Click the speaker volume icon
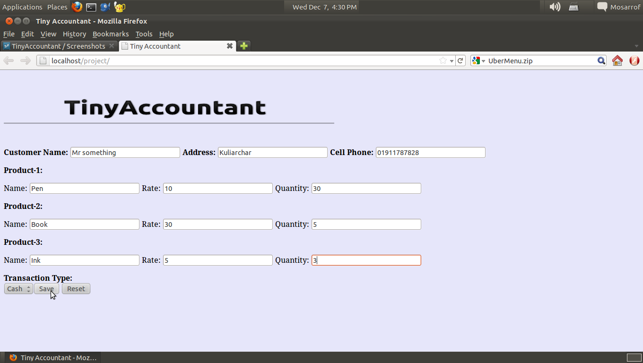643x363 pixels. click(x=555, y=7)
